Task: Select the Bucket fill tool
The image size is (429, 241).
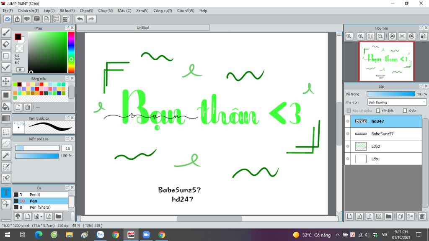Action: pyautogui.click(x=6, y=107)
